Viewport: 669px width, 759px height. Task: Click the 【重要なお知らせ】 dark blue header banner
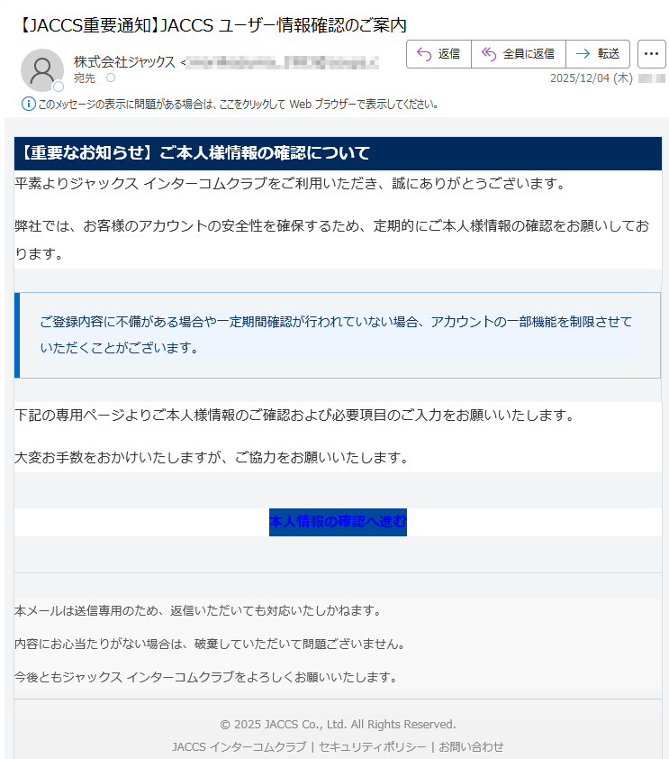338,153
